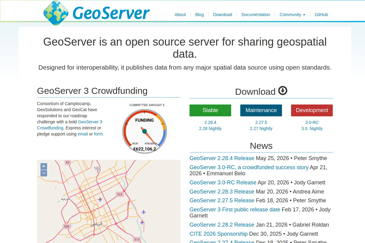Open the Blog page
Image resolution: width=365 pixels, height=243 pixels.
point(200,15)
